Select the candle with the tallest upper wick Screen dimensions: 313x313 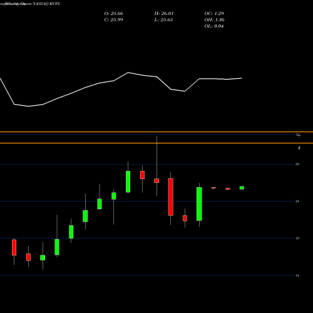pyautogui.click(x=156, y=166)
